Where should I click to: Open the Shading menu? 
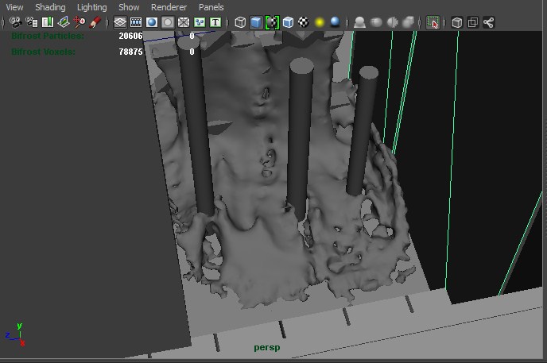(x=50, y=7)
